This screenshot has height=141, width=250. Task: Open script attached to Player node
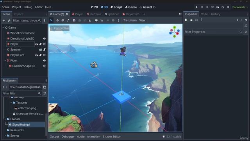pos(41,44)
